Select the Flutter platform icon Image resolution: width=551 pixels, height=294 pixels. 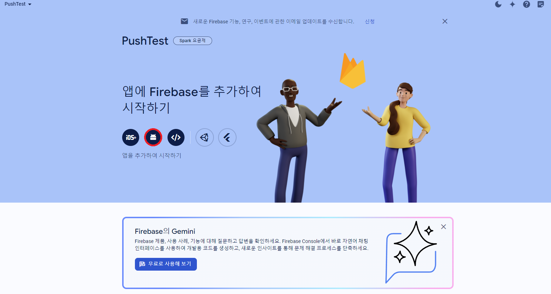pyautogui.click(x=227, y=137)
